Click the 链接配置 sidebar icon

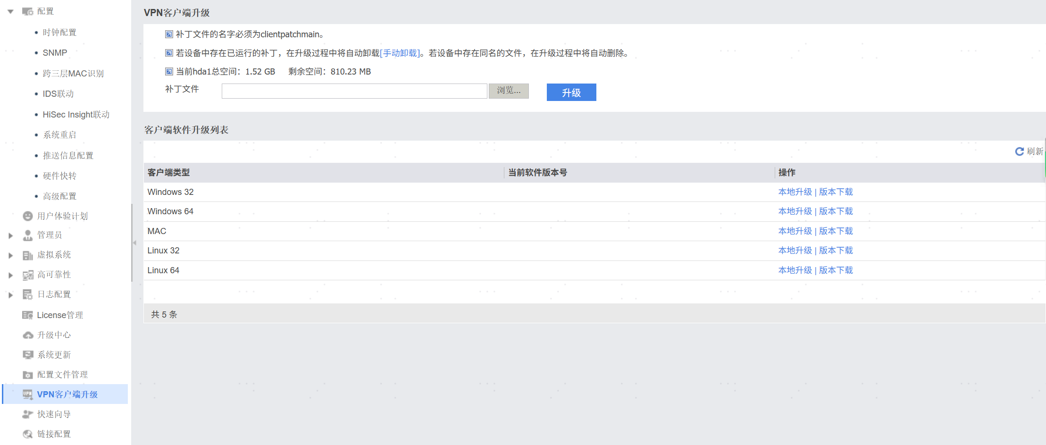click(28, 434)
